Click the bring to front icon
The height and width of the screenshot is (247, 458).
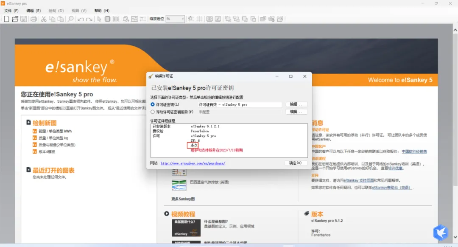coord(228,19)
